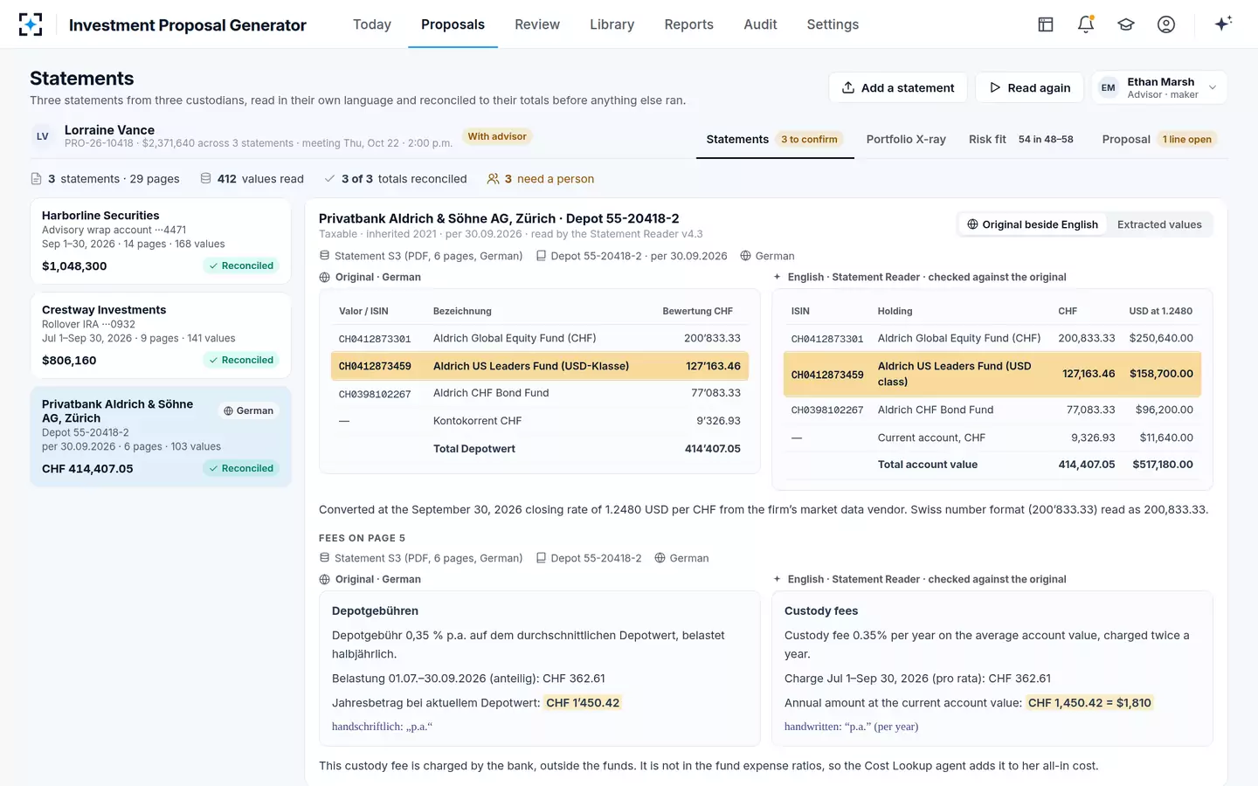Open the Review menu item

pos(537,24)
